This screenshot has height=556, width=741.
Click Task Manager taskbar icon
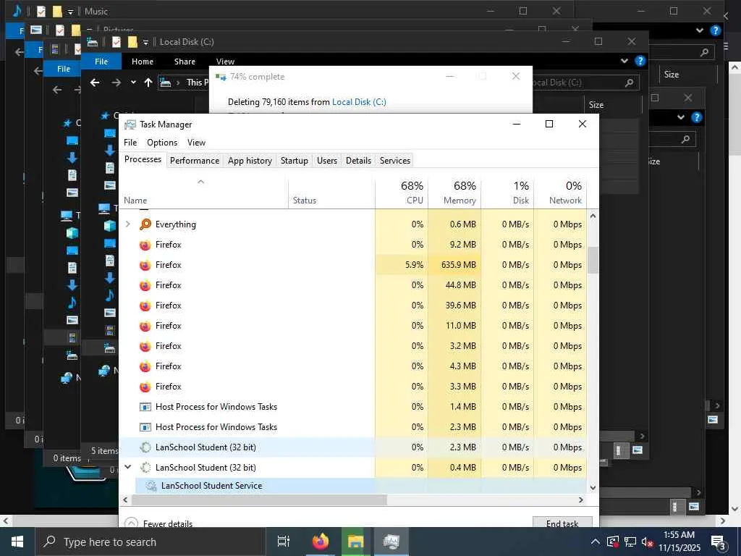pyautogui.click(x=391, y=542)
